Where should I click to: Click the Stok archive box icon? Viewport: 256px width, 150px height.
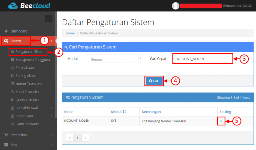pyautogui.click(x=6, y=145)
